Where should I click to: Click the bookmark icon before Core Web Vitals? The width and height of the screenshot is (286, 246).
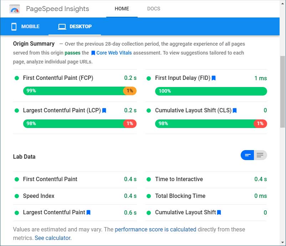pos(93,53)
